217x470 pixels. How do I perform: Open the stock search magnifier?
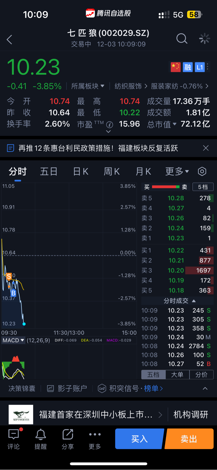(182, 38)
